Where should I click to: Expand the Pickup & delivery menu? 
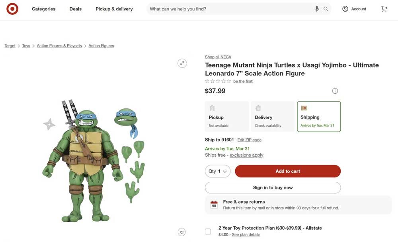click(x=114, y=9)
